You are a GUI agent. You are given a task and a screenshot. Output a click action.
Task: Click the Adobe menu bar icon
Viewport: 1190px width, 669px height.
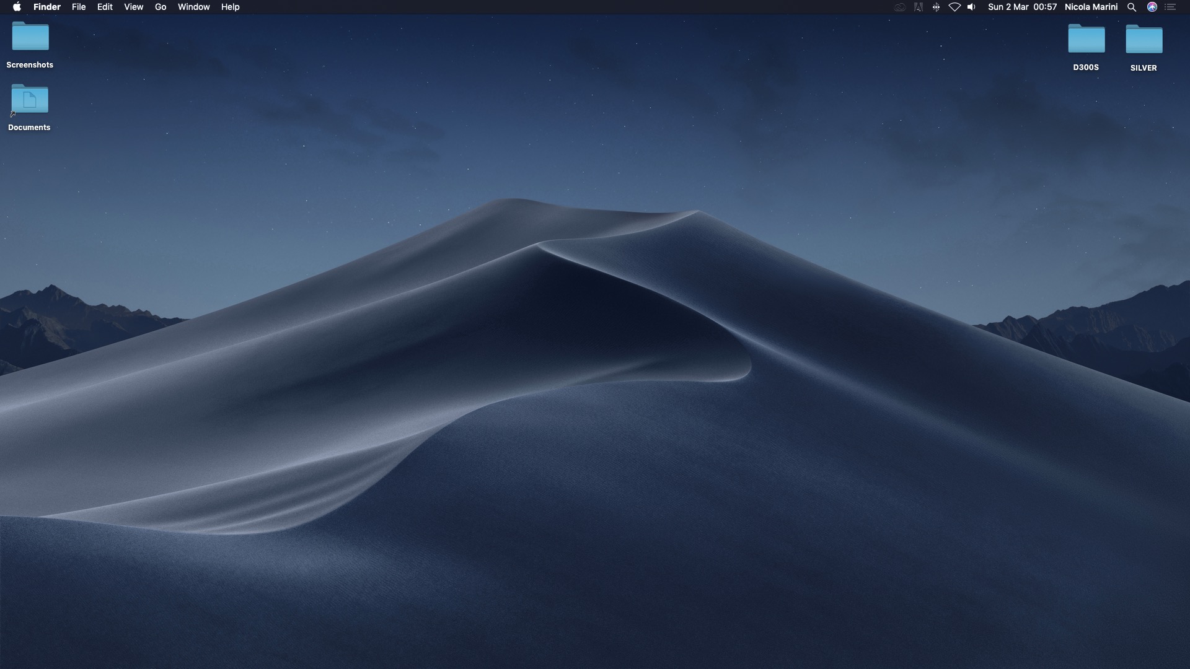click(x=918, y=7)
